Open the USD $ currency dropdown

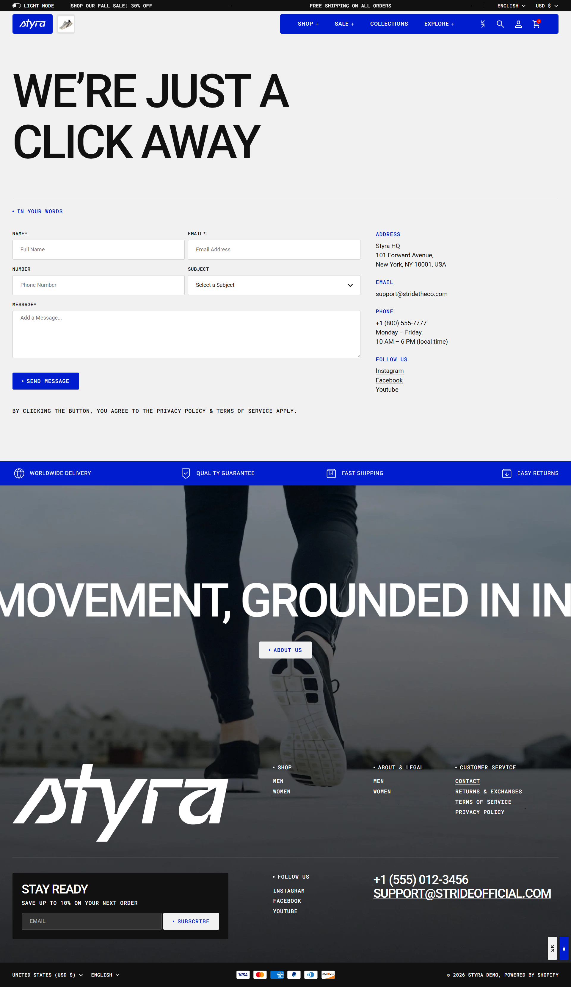pos(546,6)
